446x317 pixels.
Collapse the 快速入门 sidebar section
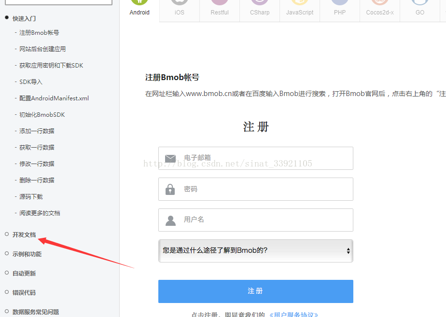(x=24, y=18)
